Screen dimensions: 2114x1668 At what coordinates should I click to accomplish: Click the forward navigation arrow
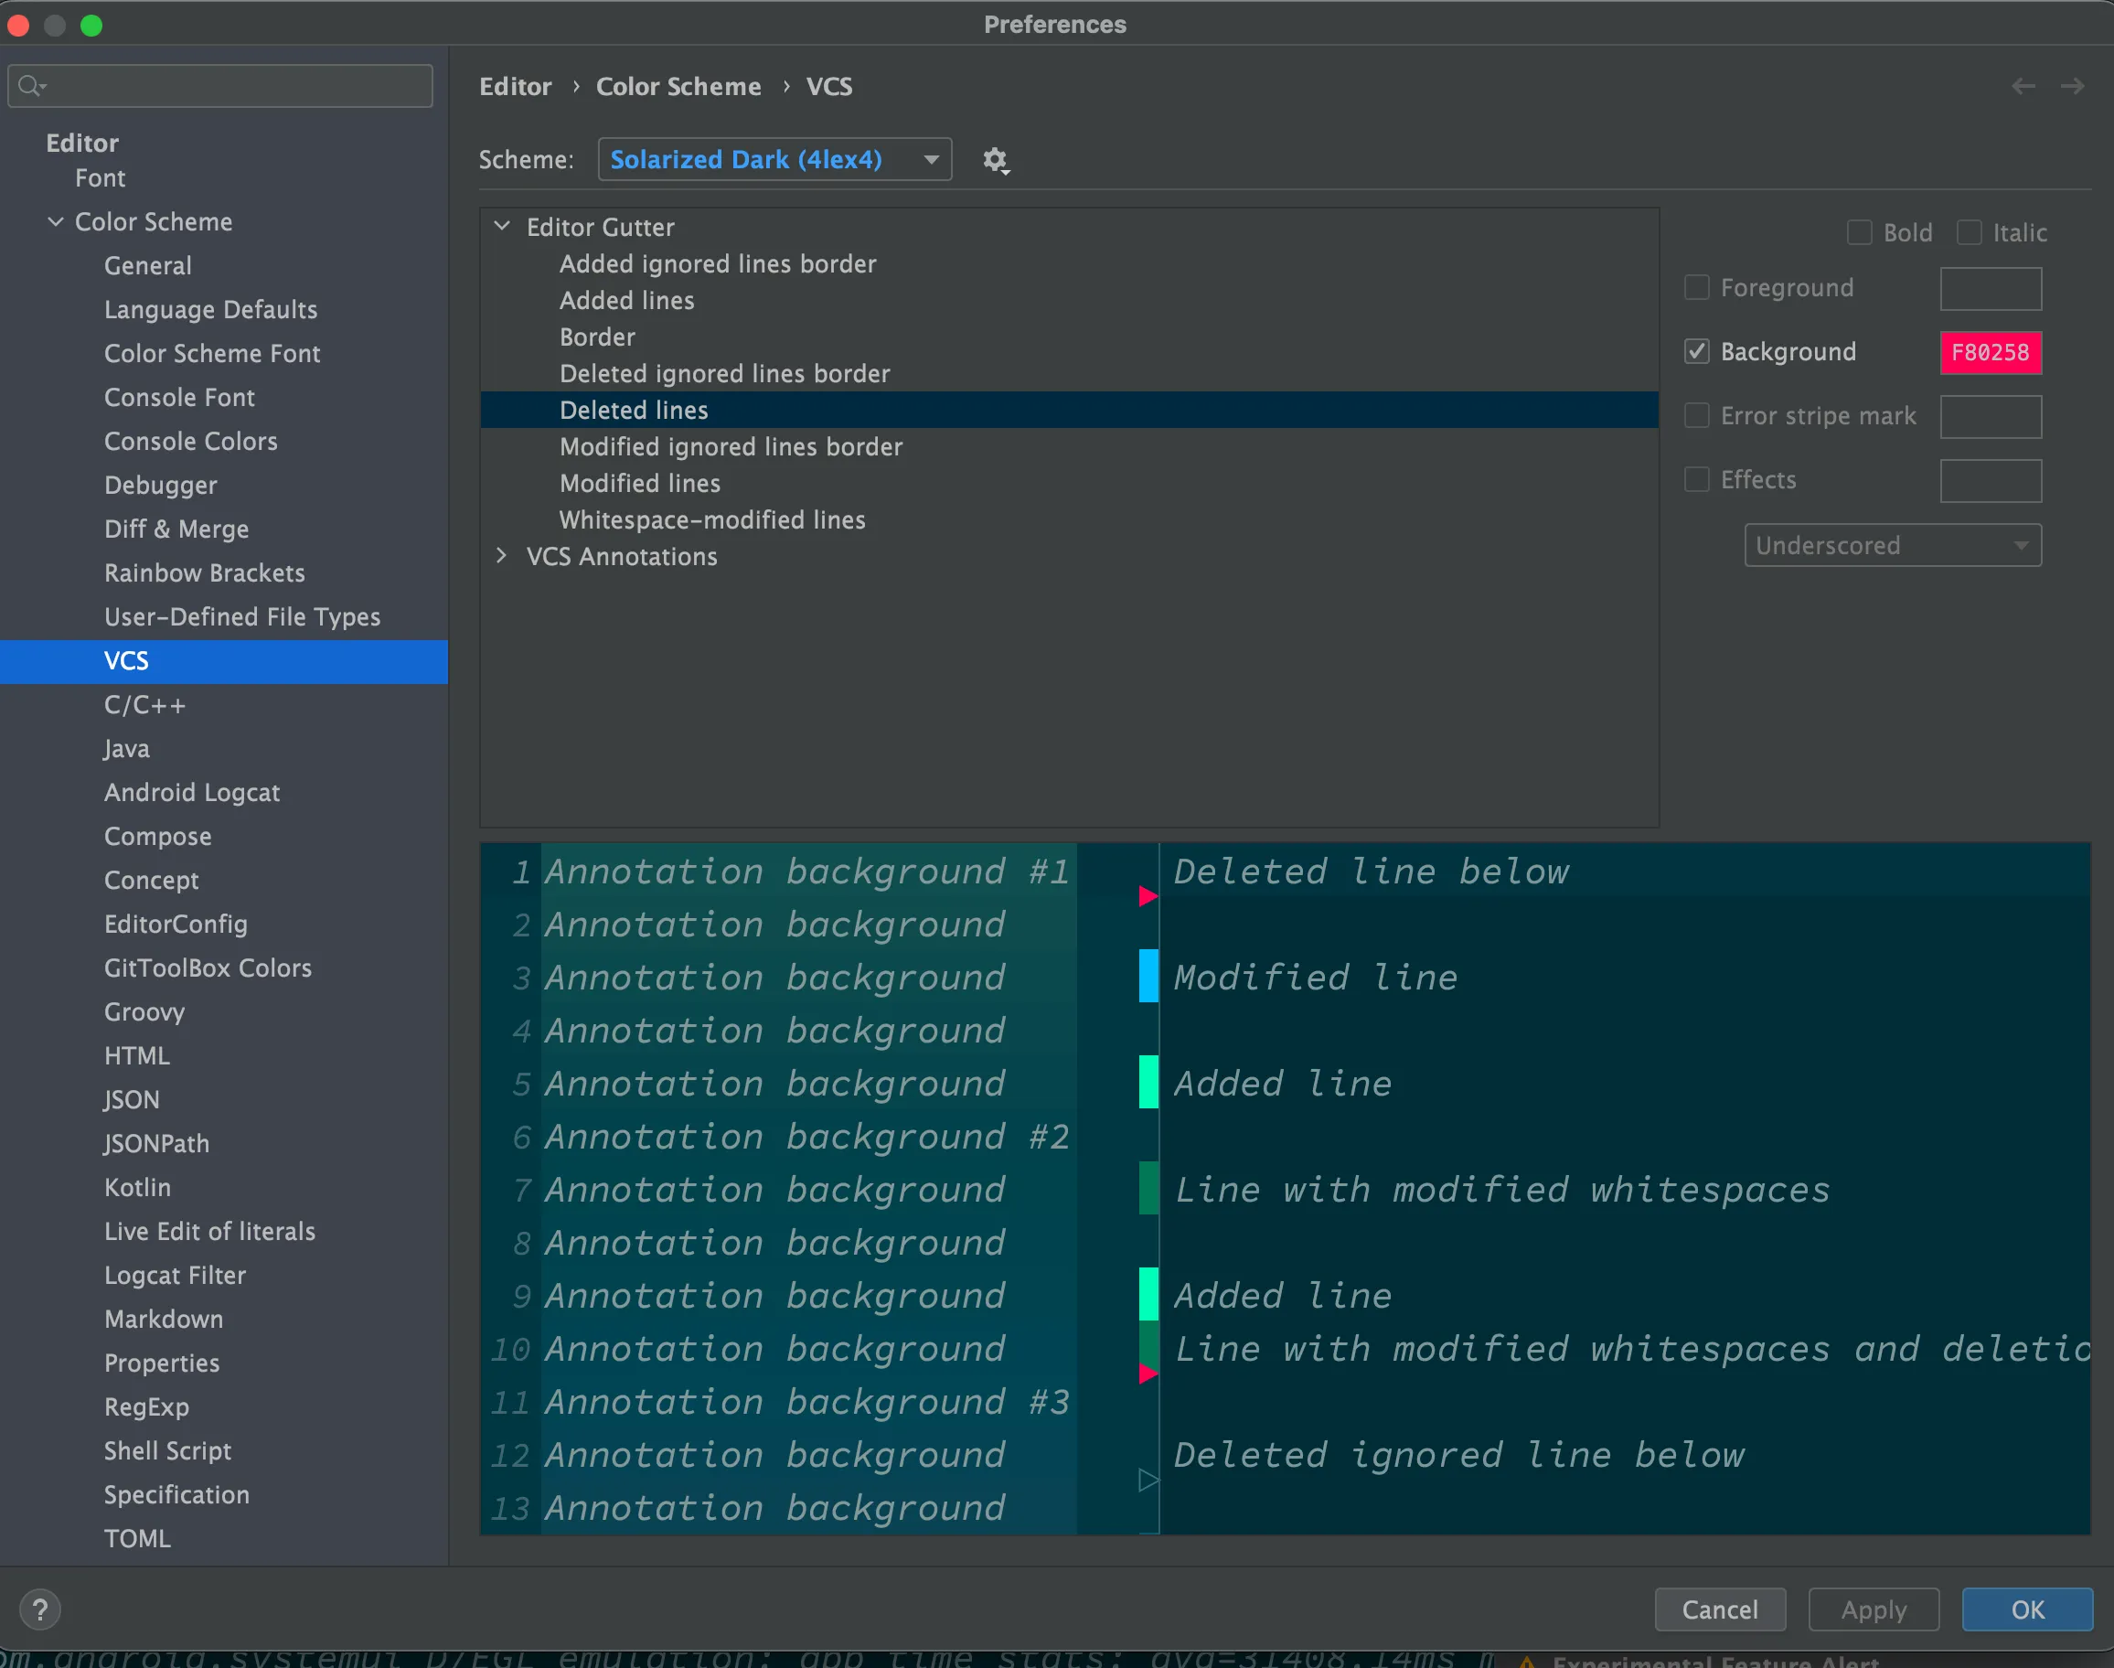(2072, 87)
